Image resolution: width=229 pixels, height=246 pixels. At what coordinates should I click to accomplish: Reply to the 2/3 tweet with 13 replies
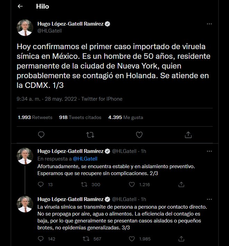pos(41,185)
